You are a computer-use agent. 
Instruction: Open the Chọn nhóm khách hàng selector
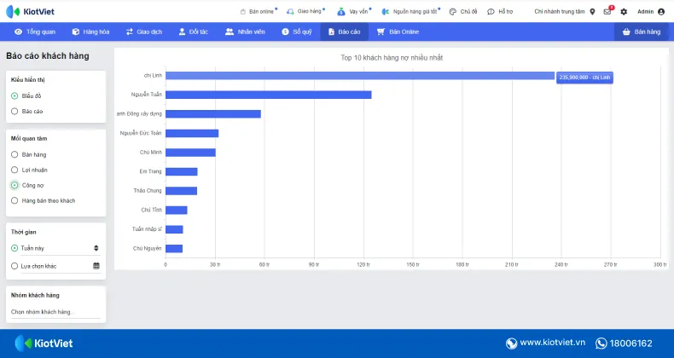click(x=55, y=312)
